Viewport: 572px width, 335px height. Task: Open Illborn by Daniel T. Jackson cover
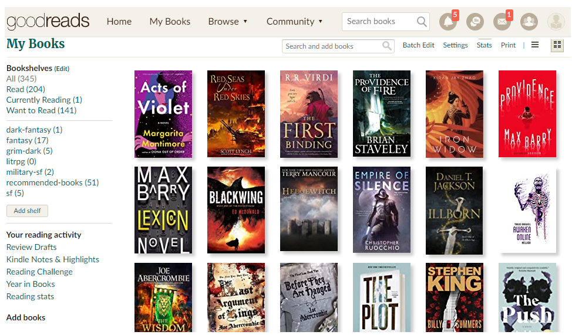click(454, 211)
